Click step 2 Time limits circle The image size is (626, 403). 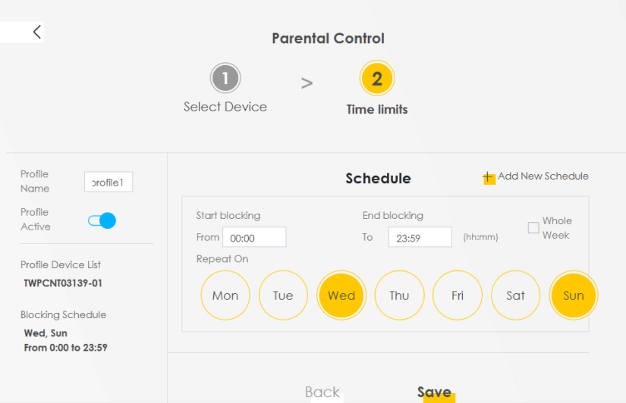377,78
